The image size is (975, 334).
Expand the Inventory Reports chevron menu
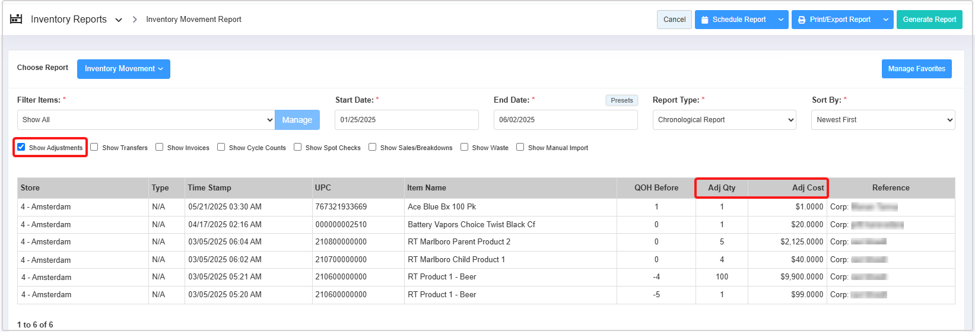point(119,20)
